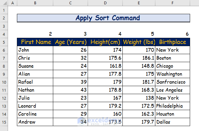
Task: Click the Birthplace header cell
Action: [173, 42]
